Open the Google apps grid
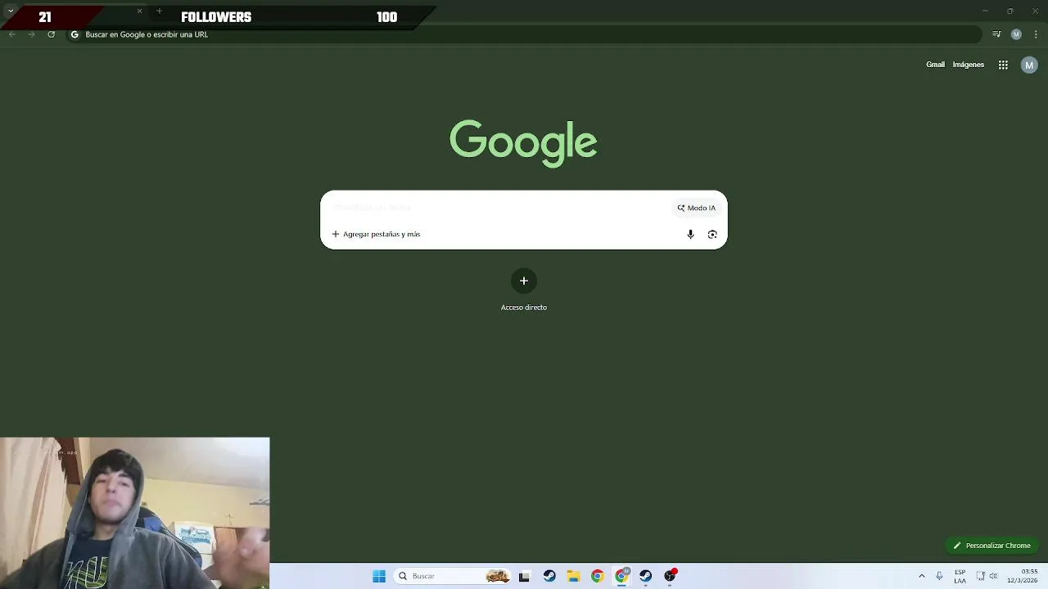Viewport: 1048px width, 589px height. pyautogui.click(x=1003, y=65)
